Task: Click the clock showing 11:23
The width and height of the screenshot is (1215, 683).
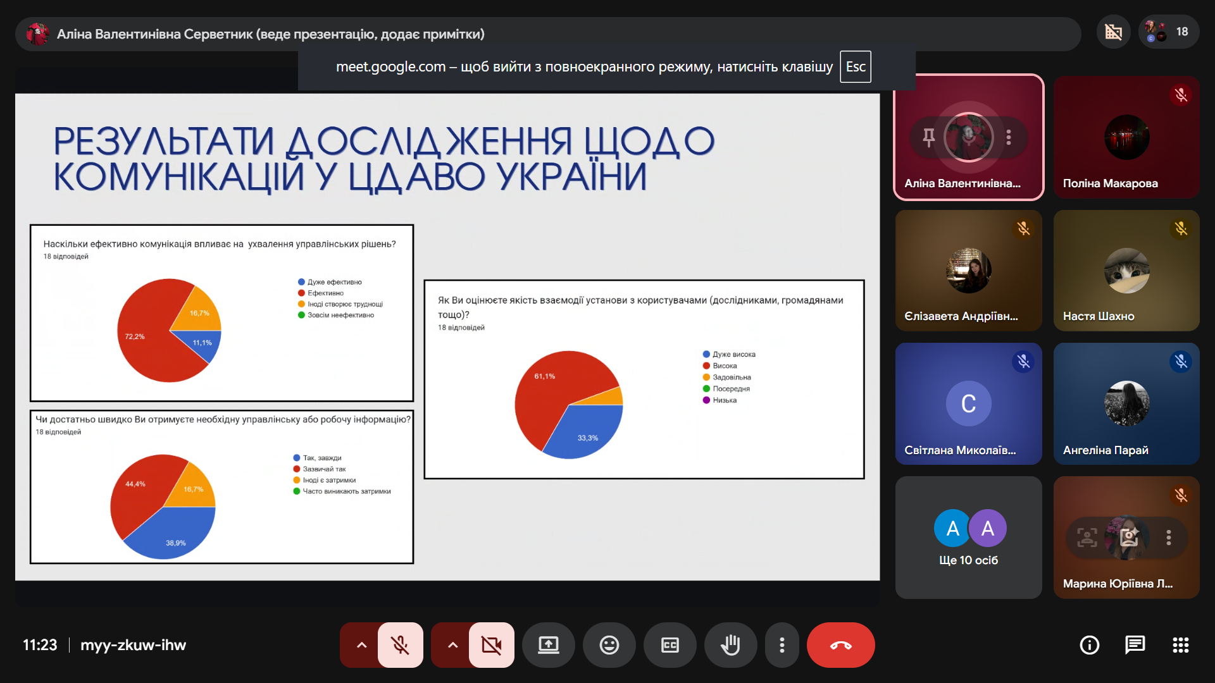Action: pyautogui.click(x=40, y=645)
